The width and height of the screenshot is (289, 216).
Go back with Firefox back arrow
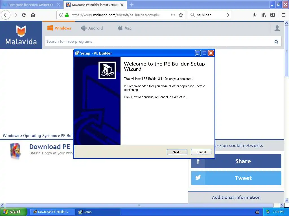click(x=6, y=15)
